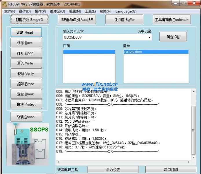Click log line 016 校验成功 1.583秒

81,139
